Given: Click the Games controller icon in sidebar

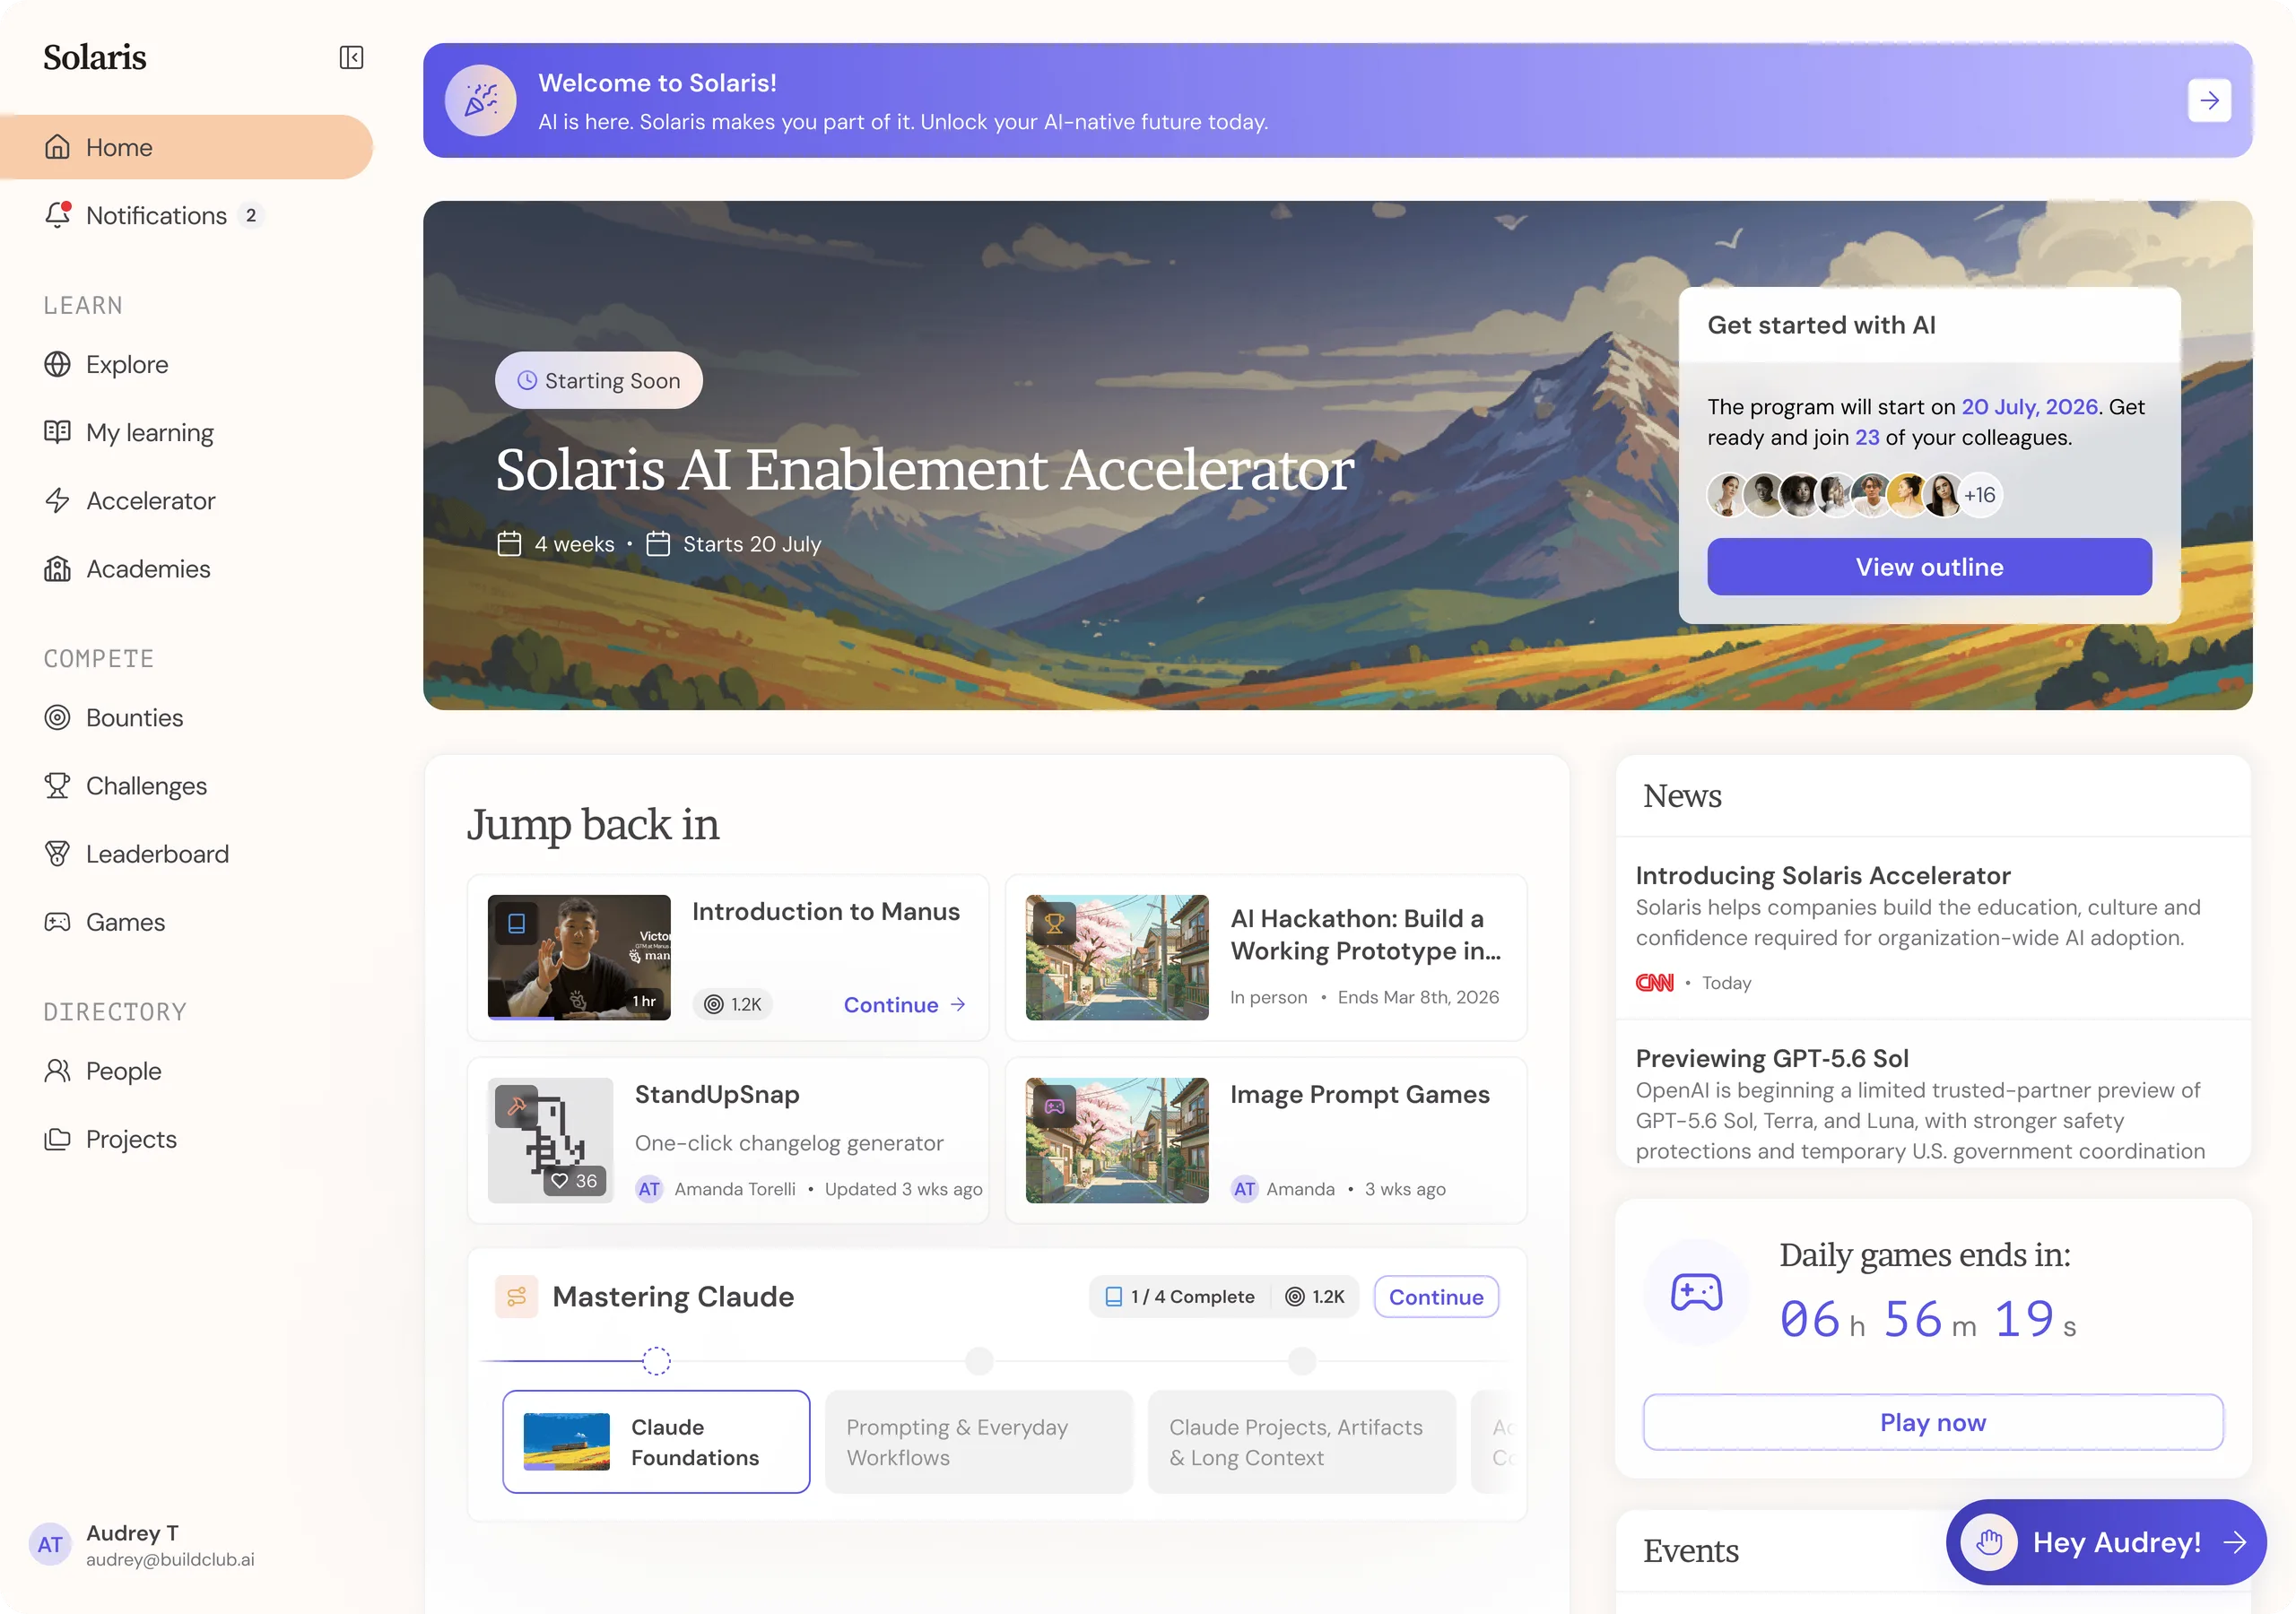Looking at the screenshot, I should [x=57, y=921].
